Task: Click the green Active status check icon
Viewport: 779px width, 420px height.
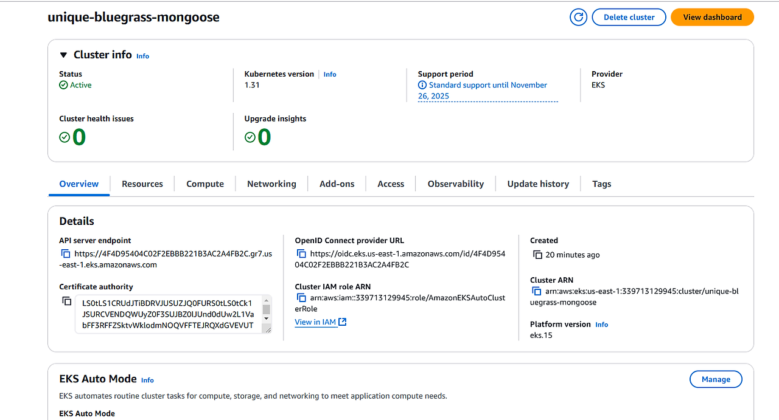Action: (x=63, y=85)
